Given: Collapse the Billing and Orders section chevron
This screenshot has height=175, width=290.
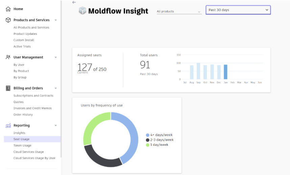Looking at the screenshot, I should 56,88.
